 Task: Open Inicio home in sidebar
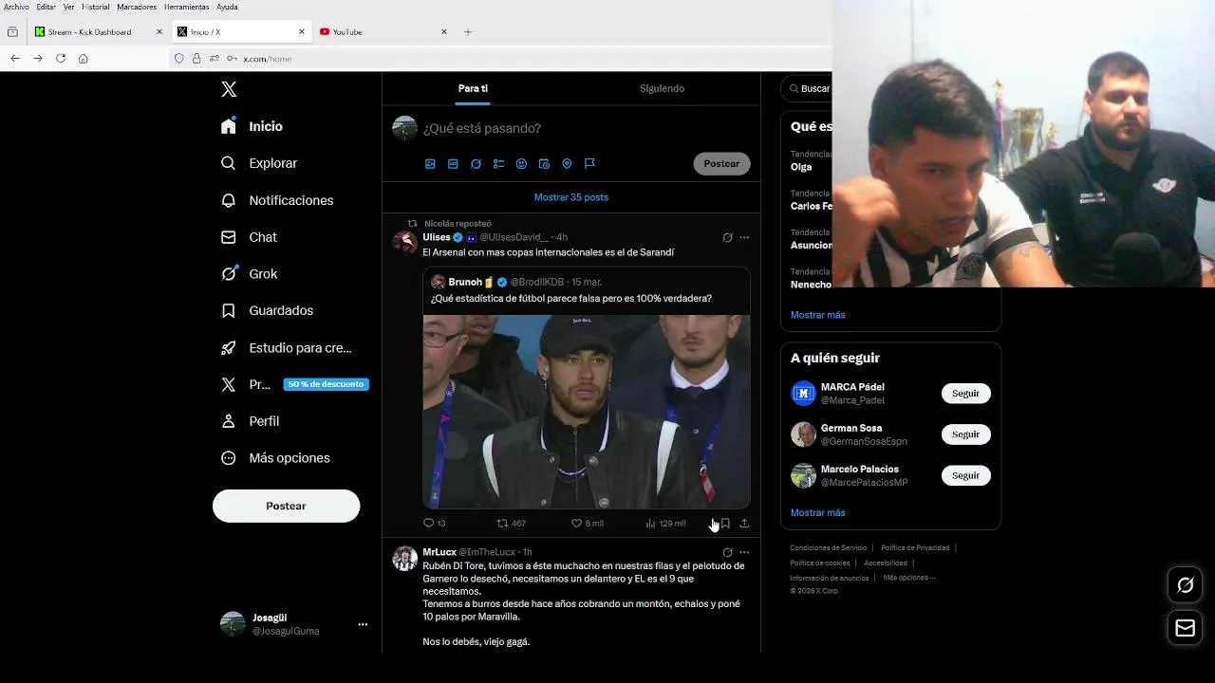point(252,126)
